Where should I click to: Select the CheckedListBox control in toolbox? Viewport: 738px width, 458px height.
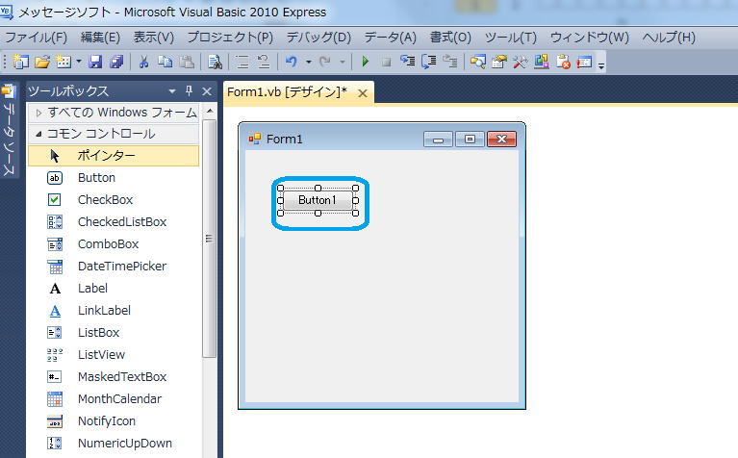114,221
